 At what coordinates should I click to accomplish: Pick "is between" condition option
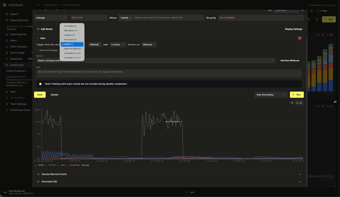pyautogui.click(x=72, y=53)
